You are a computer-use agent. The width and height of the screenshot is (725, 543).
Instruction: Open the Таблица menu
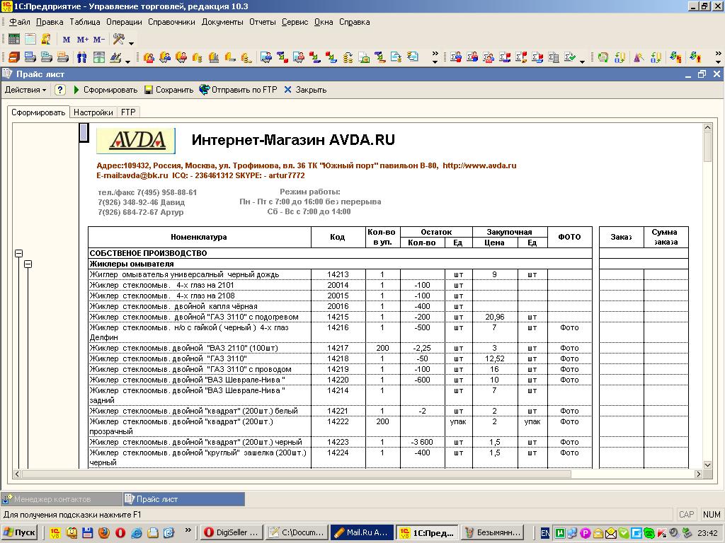tap(85, 22)
